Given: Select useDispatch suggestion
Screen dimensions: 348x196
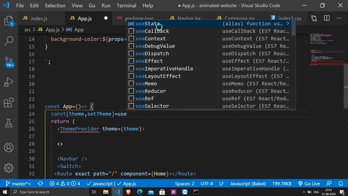Looking at the screenshot, I should (209, 53).
